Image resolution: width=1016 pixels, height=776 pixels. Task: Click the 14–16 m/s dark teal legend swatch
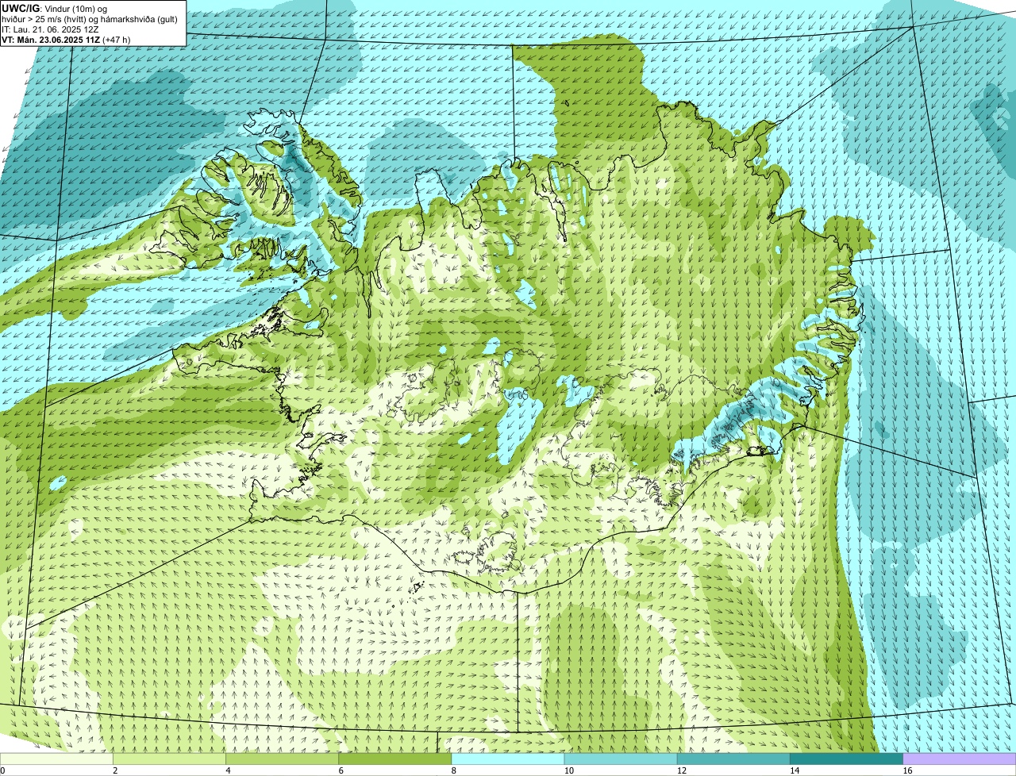point(846,759)
